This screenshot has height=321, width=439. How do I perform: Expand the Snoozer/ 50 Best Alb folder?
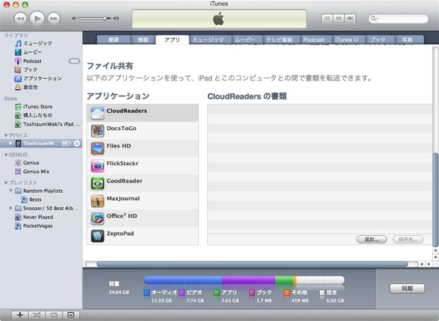(x=11, y=208)
